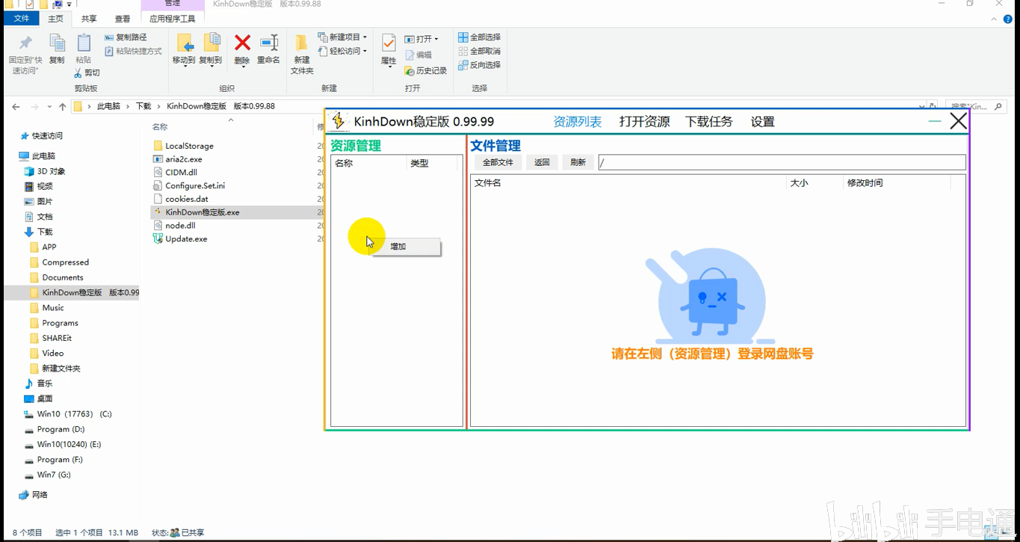Click Select None (全部取消) in ribbon
This screenshot has height=542, width=1020.
(x=479, y=52)
